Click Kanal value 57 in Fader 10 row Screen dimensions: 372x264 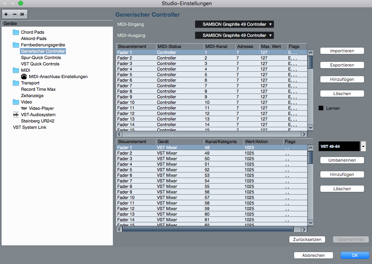207,197
